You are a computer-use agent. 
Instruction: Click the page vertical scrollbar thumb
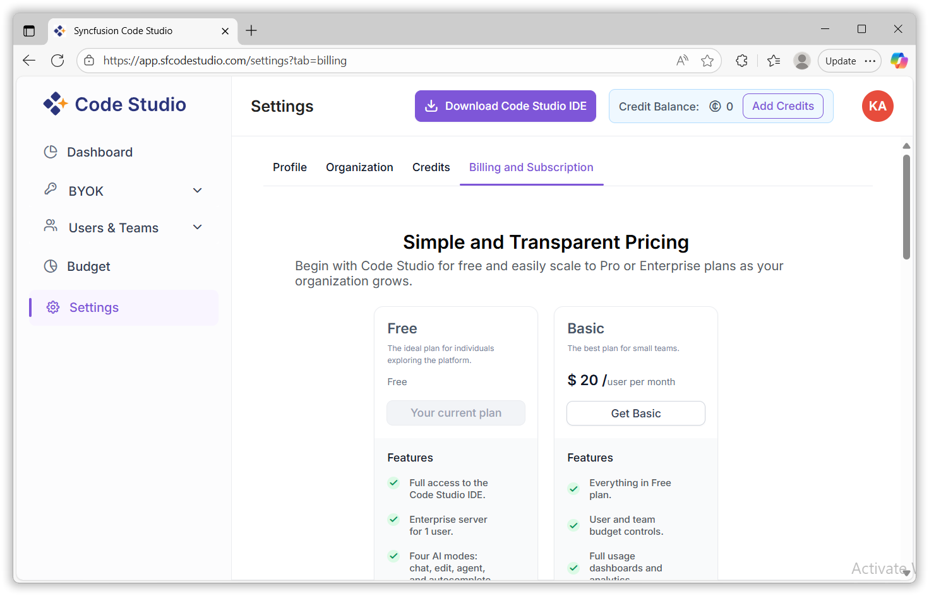click(x=906, y=208)
